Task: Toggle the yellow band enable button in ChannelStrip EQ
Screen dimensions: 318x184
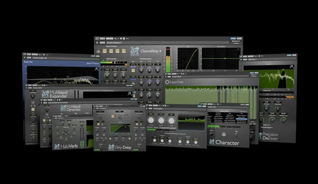Action: [x=133, y=70]
